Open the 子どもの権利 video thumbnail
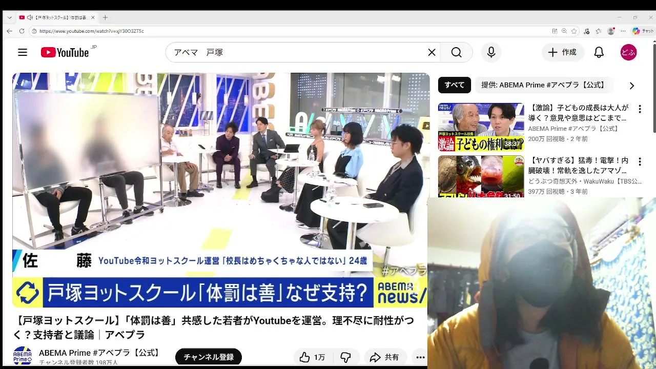The image size is (656, 369). pyautogui.click(x=481, y=127)
